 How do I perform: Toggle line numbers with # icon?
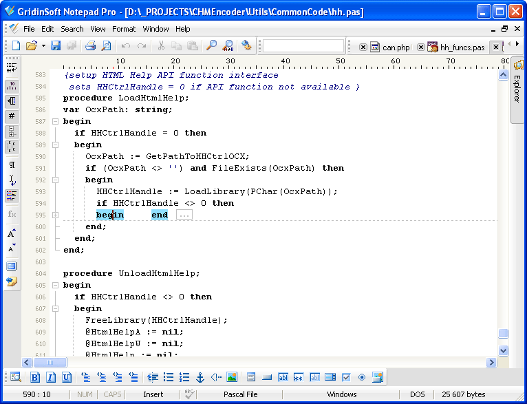pos(12,116)
